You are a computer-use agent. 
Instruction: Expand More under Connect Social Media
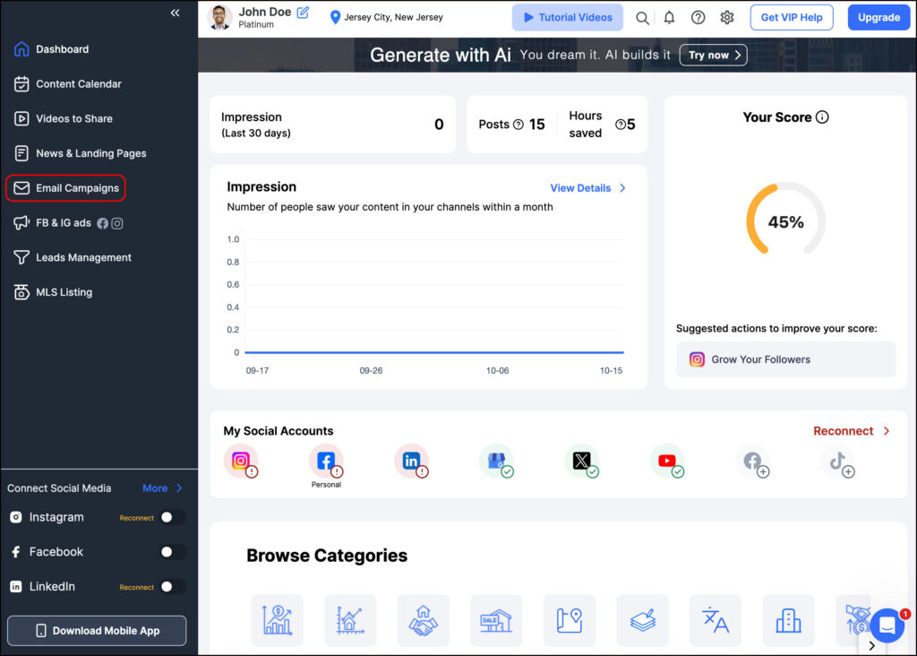point(162,488)
